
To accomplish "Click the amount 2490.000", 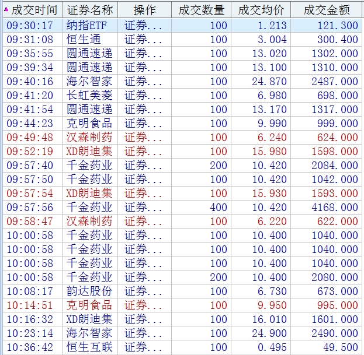I will point(335,333).
